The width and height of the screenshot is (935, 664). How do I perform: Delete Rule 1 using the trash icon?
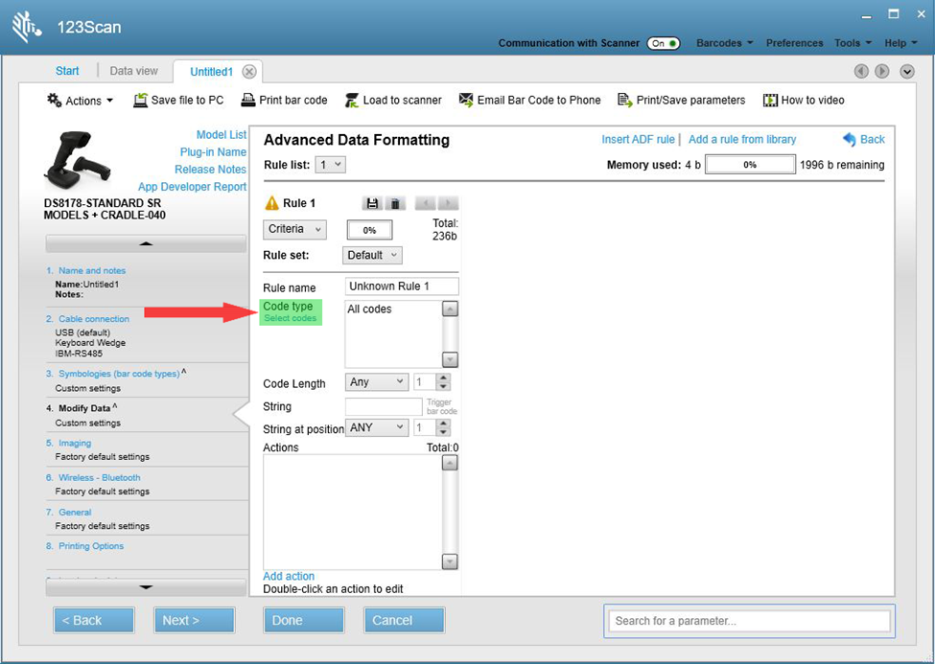(x=393, y=202)
